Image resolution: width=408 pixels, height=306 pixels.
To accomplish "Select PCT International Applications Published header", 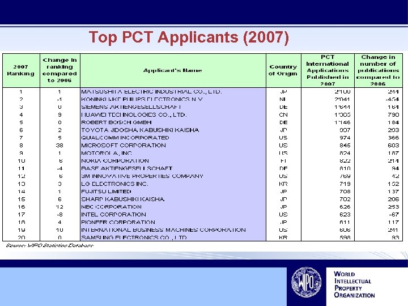I will (328, 70).
